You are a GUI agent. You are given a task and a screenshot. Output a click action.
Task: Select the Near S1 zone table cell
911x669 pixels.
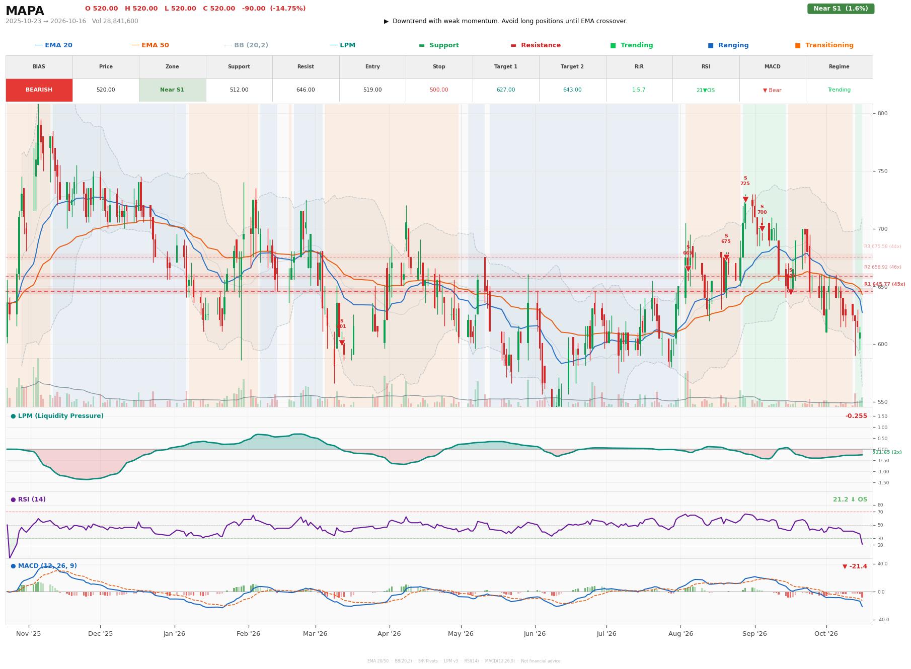point(172,90)
